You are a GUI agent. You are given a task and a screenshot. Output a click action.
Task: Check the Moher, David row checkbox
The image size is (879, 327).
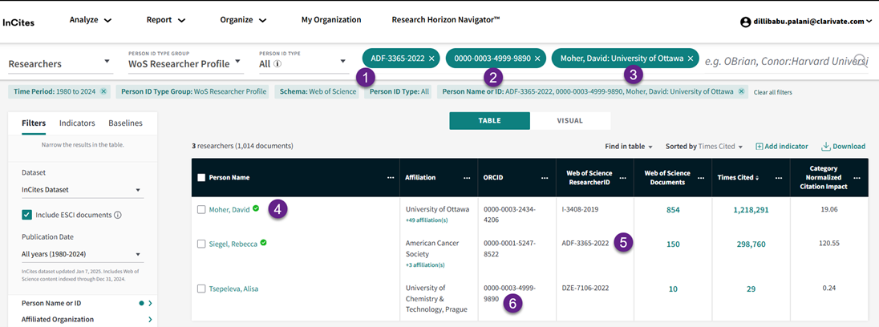(201, 209)
